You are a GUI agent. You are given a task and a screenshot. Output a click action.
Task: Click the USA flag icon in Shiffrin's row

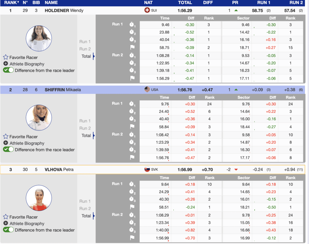pos(147,90)
